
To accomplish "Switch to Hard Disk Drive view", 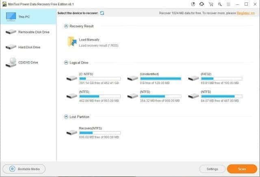I will (x=28, y=47).
